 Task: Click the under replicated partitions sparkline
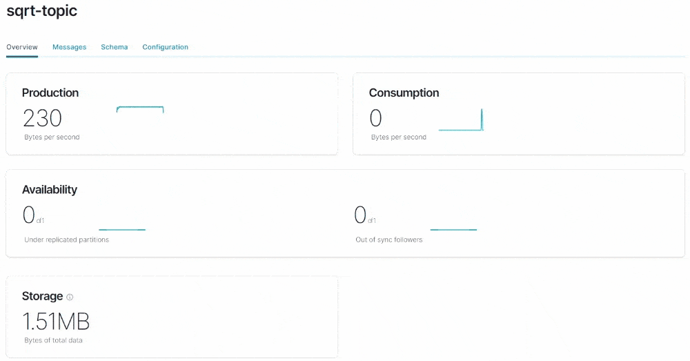pos(122,229)
